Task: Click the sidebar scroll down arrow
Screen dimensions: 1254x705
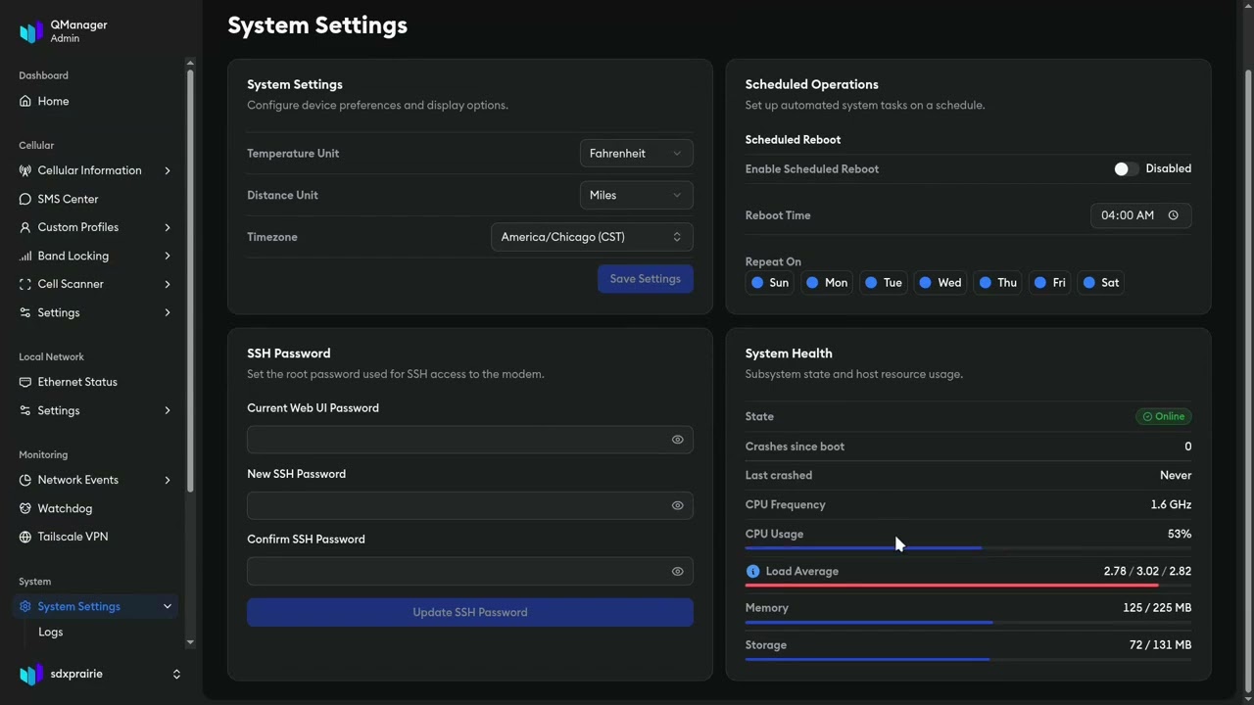Action: coord(190,643)
